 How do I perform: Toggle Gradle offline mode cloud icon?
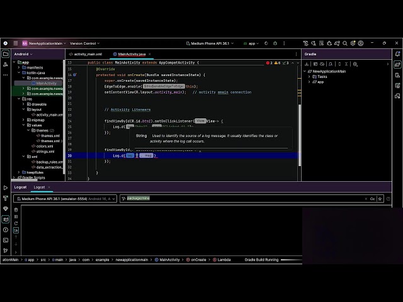pos(322,64)
